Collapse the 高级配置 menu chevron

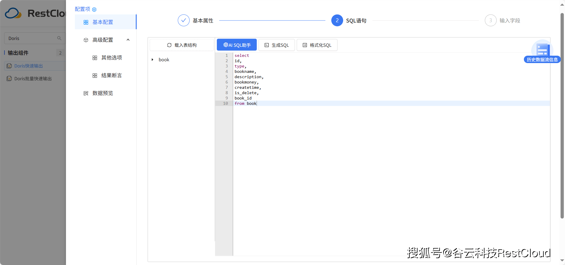click(128, 40)
